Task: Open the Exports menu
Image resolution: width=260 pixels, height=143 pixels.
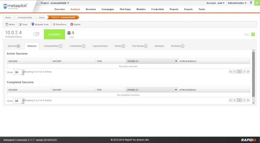Action: [188, 9]
